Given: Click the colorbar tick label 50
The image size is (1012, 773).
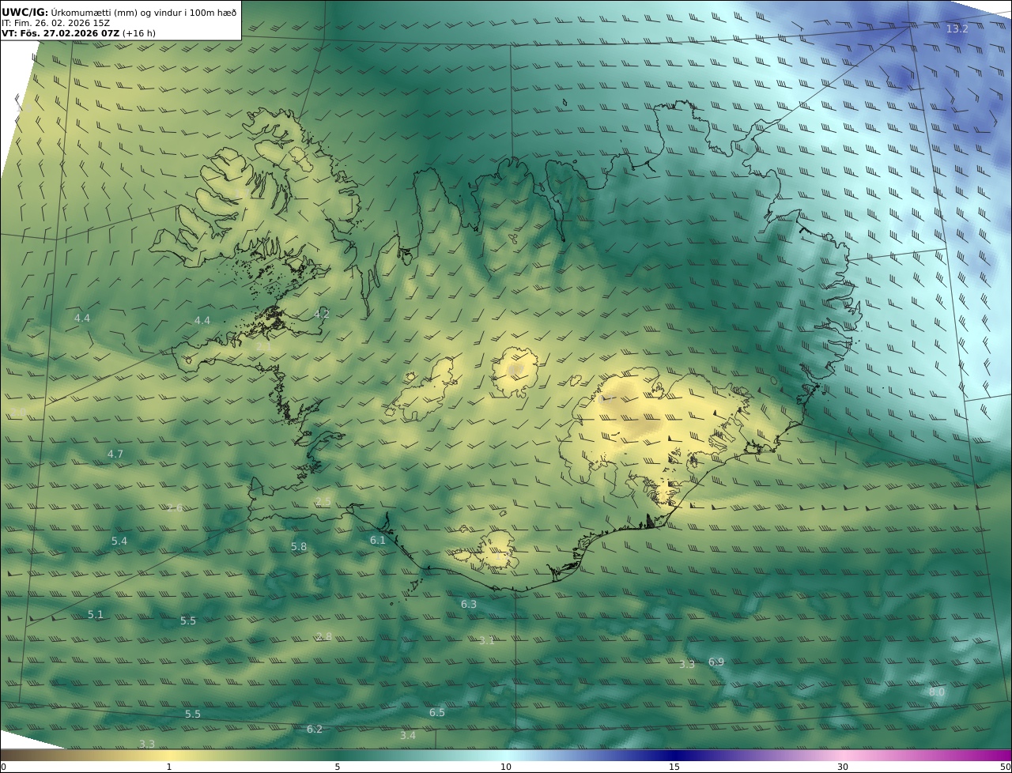Looking at the screenshot, I should 1006,767.
